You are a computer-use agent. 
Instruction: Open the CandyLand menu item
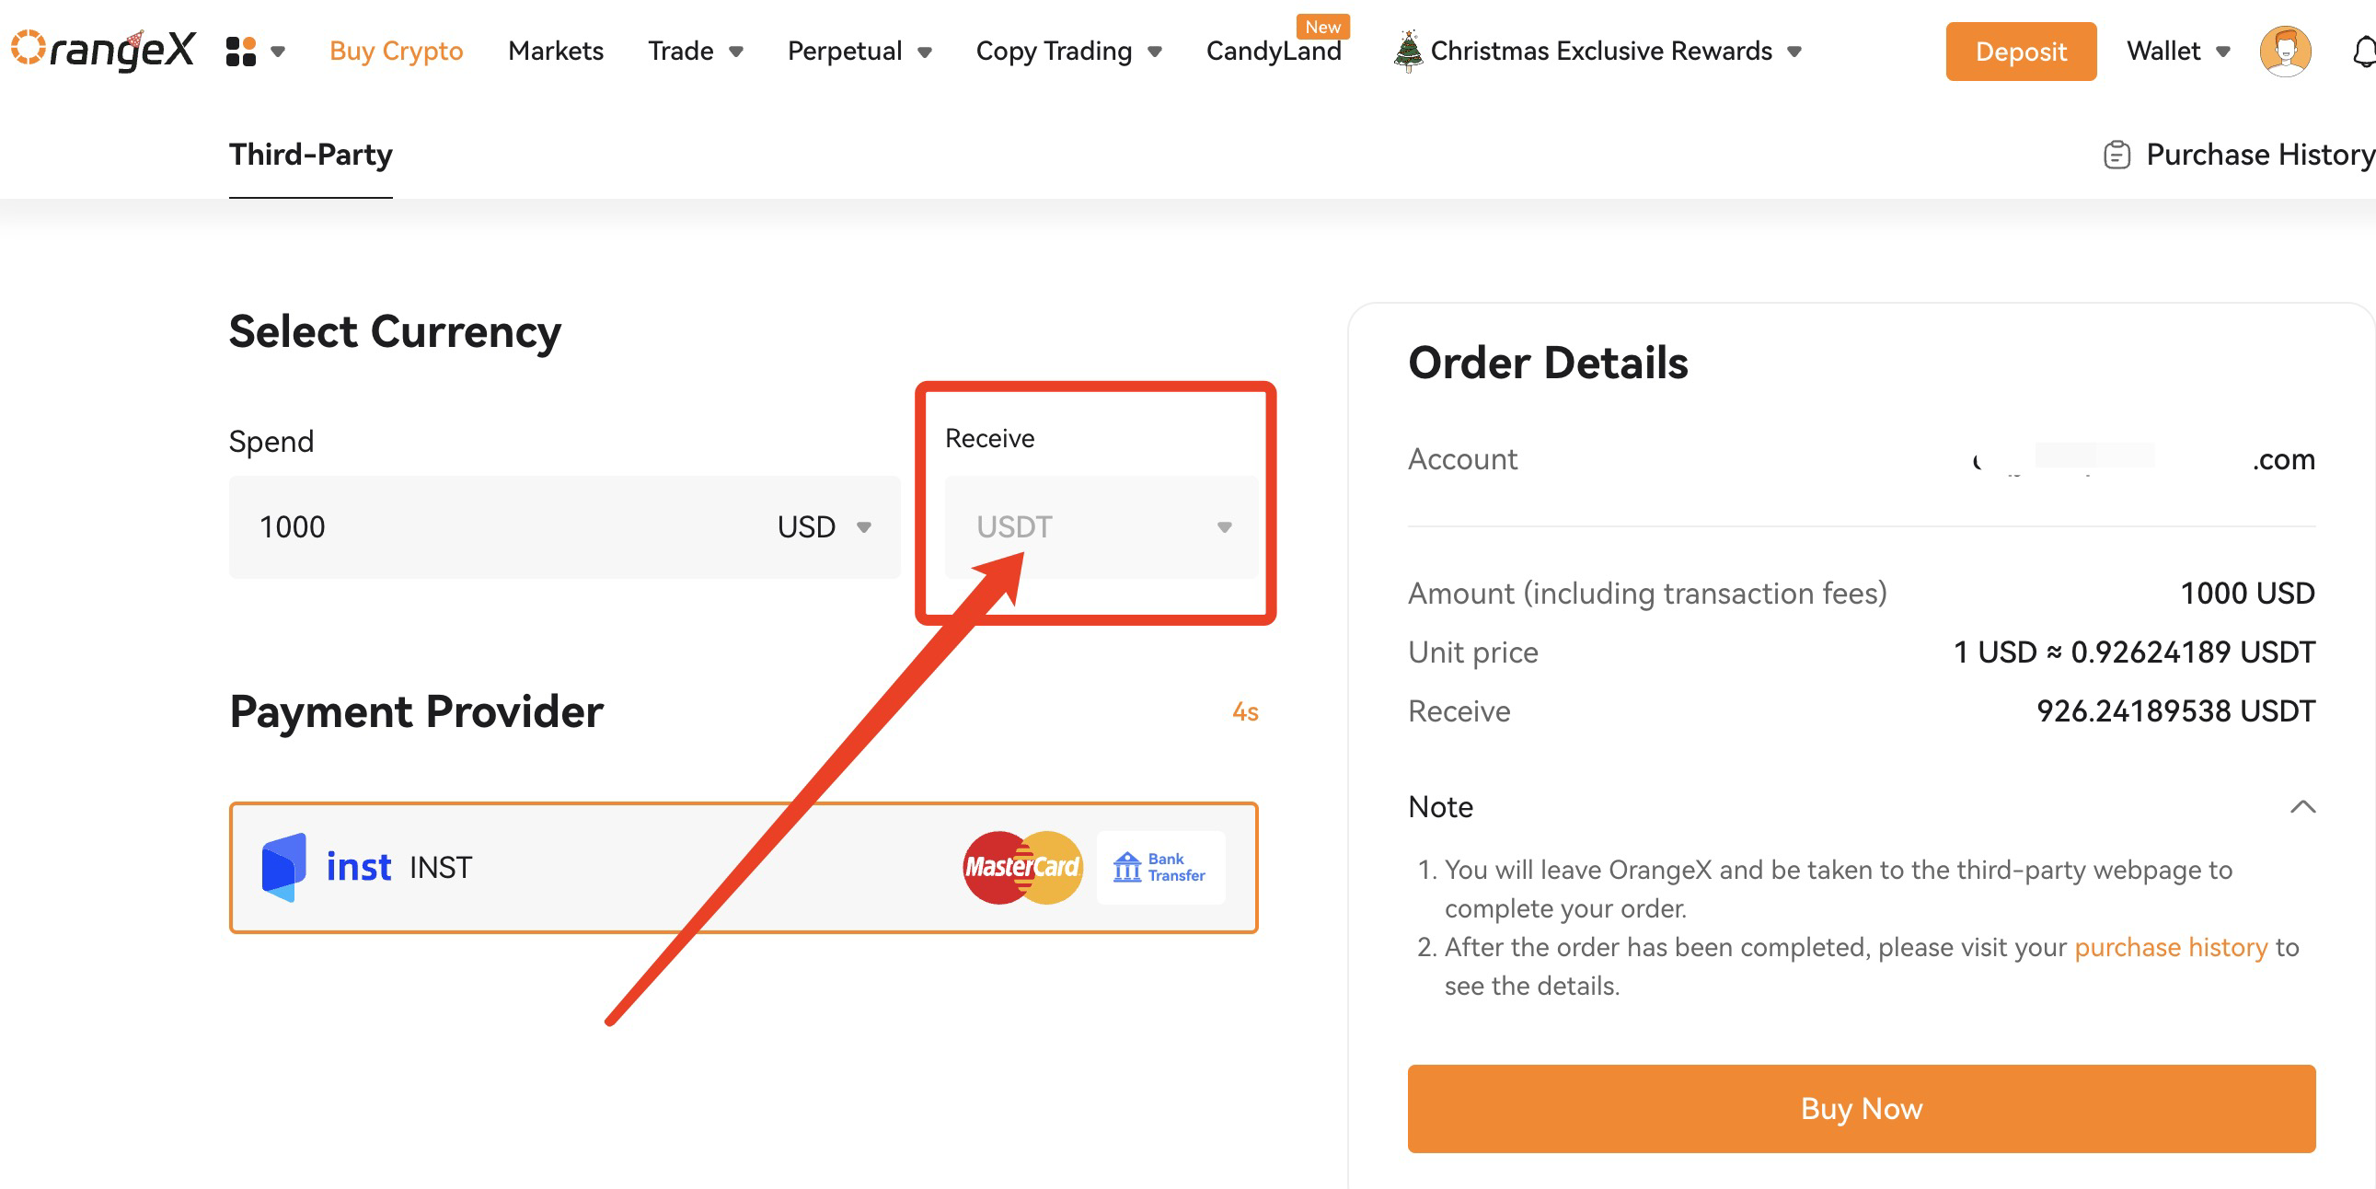coord(1274,51)
